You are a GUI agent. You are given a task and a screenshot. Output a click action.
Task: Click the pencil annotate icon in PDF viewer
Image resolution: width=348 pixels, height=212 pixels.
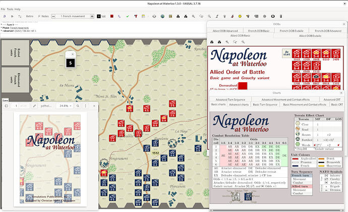pos(34,106)
